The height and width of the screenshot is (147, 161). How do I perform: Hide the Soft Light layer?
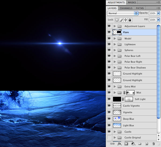point(109,99)
